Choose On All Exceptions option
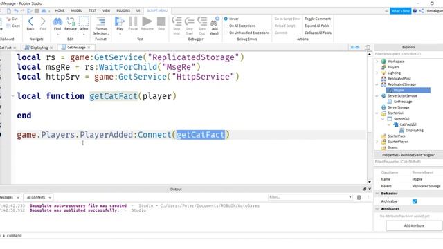The height and width of the screenshot is (249, 443). [x=242, y=26]
